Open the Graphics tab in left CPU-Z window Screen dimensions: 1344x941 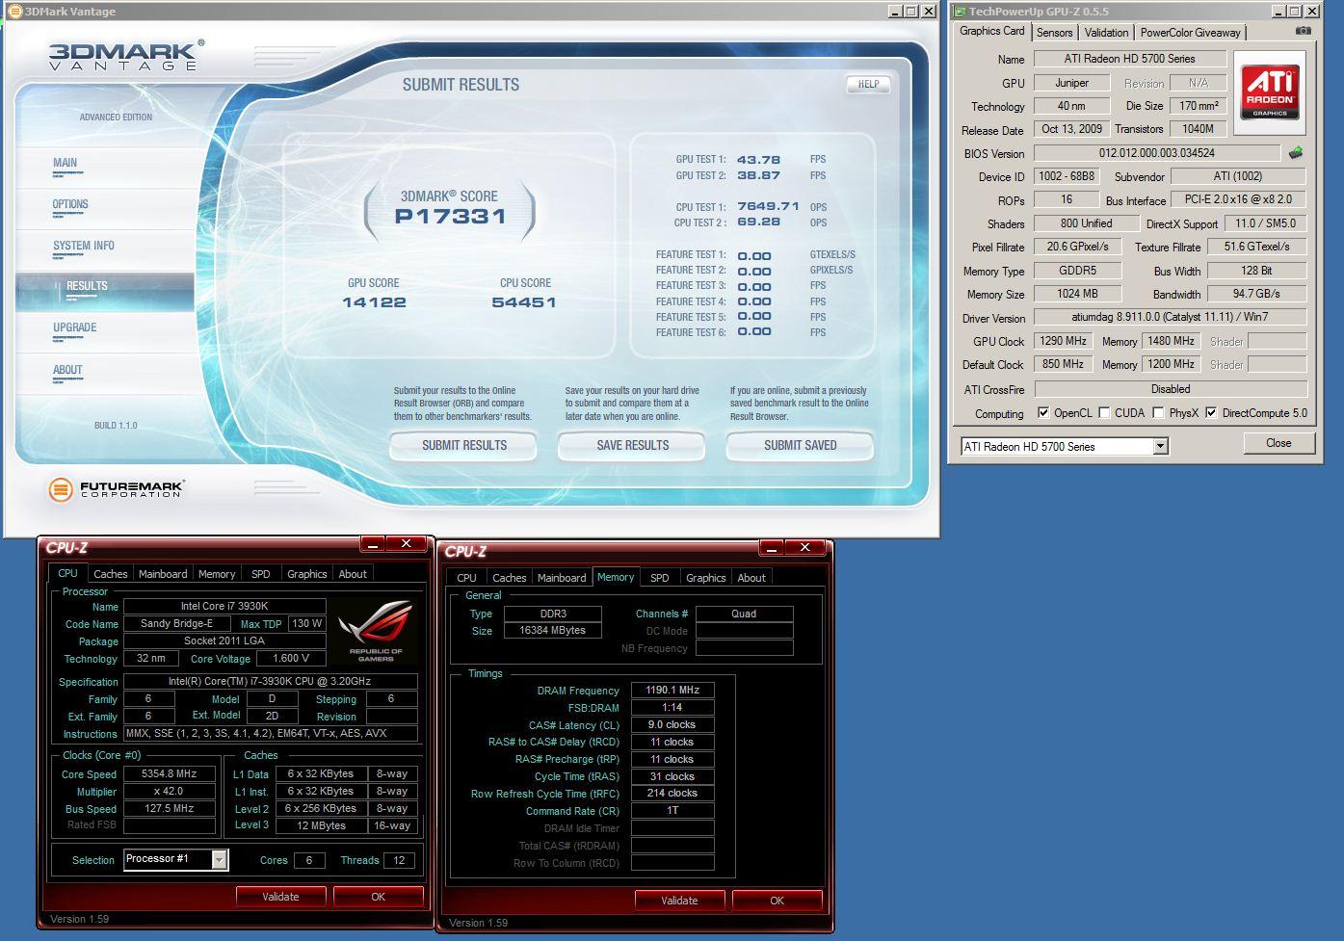(307, 574)
